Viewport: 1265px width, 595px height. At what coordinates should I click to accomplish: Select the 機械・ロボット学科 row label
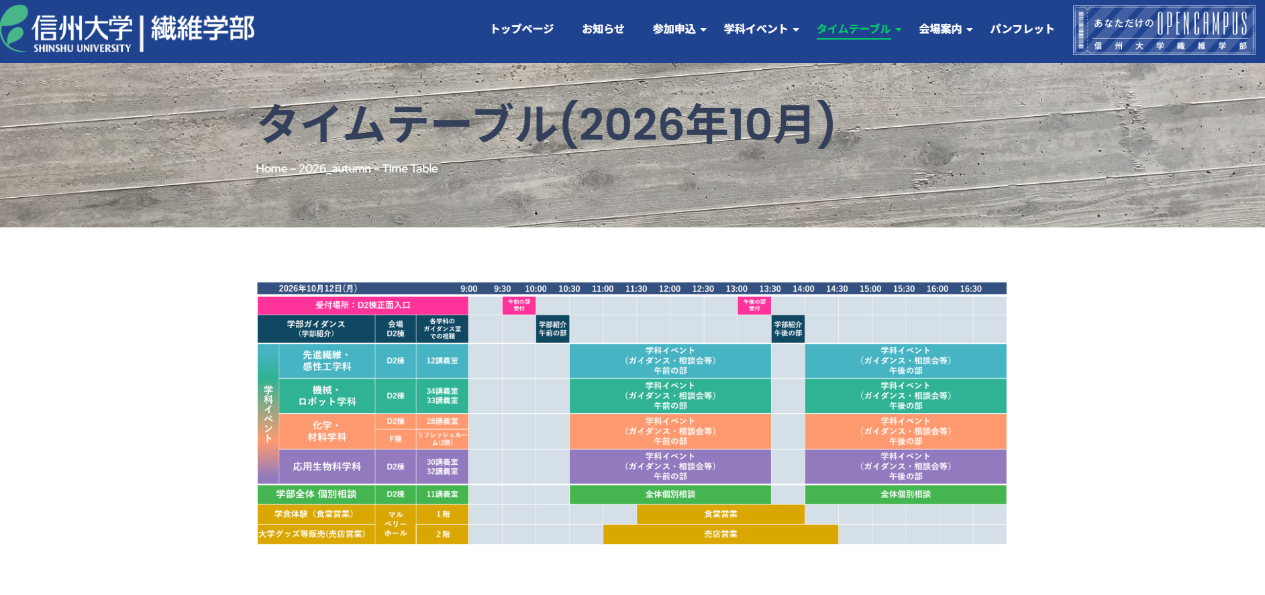(327, 396)
